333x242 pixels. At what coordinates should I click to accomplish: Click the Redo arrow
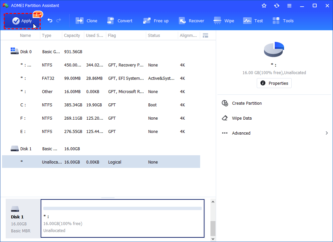58,21
